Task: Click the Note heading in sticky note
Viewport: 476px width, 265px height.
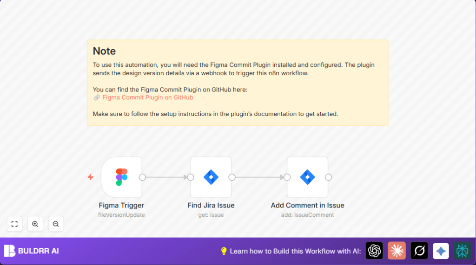Action: point(104,51)
